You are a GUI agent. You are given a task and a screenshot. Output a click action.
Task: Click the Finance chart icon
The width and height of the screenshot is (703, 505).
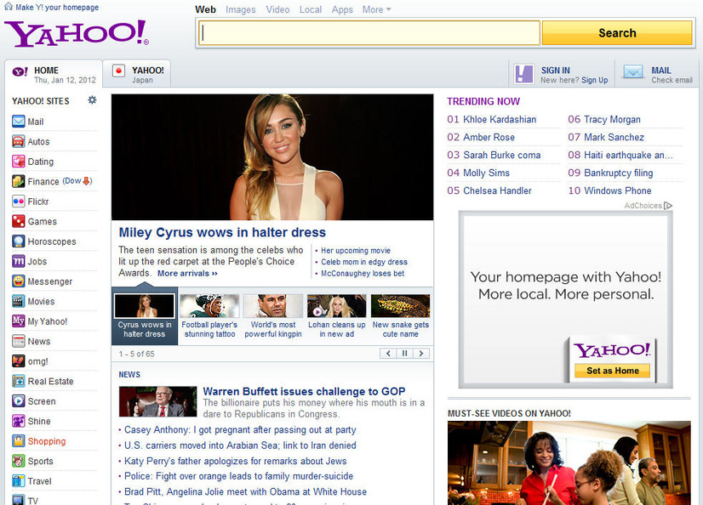click(19, 181)
